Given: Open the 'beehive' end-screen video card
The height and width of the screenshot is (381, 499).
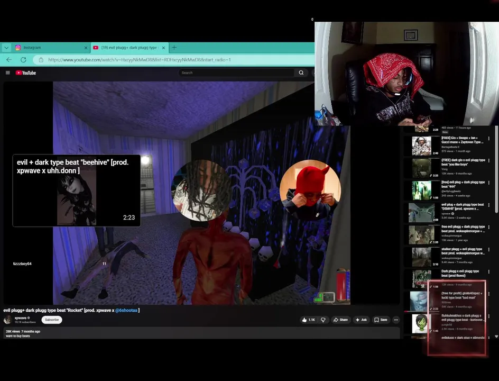Looking at the screenshot, I should click(76, 190).
